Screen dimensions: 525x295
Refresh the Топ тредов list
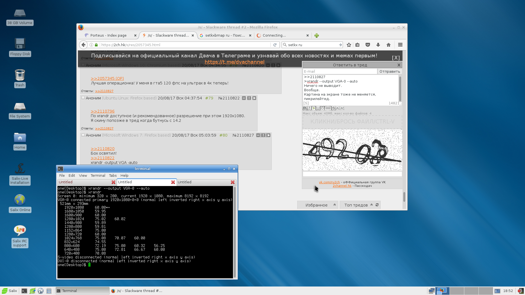[x=377, y=205]
